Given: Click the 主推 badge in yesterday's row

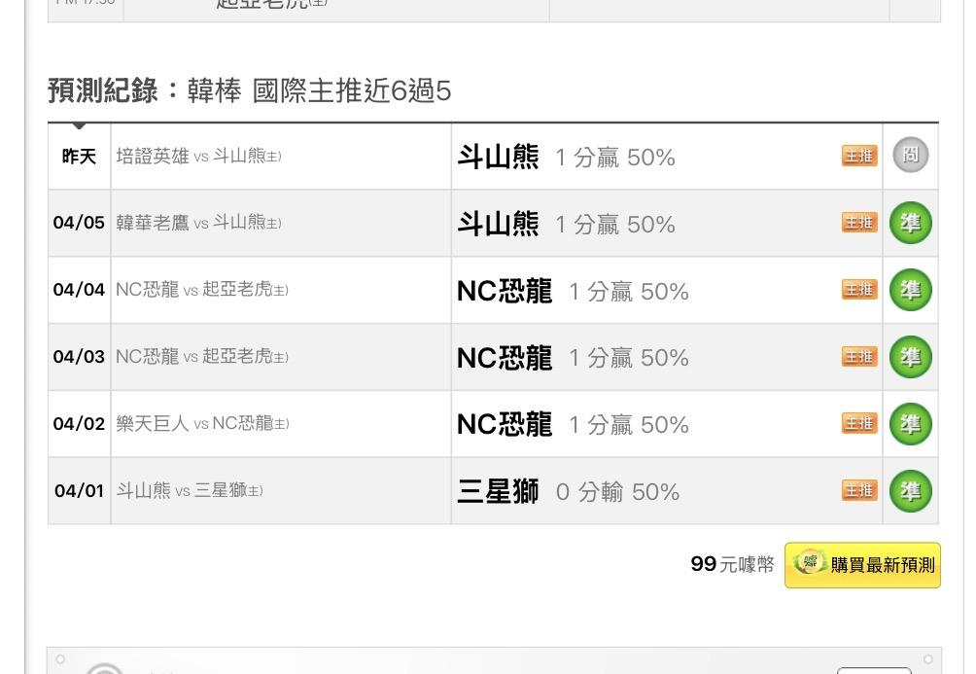Looking at the screenshot, I should tap(859, 156).
